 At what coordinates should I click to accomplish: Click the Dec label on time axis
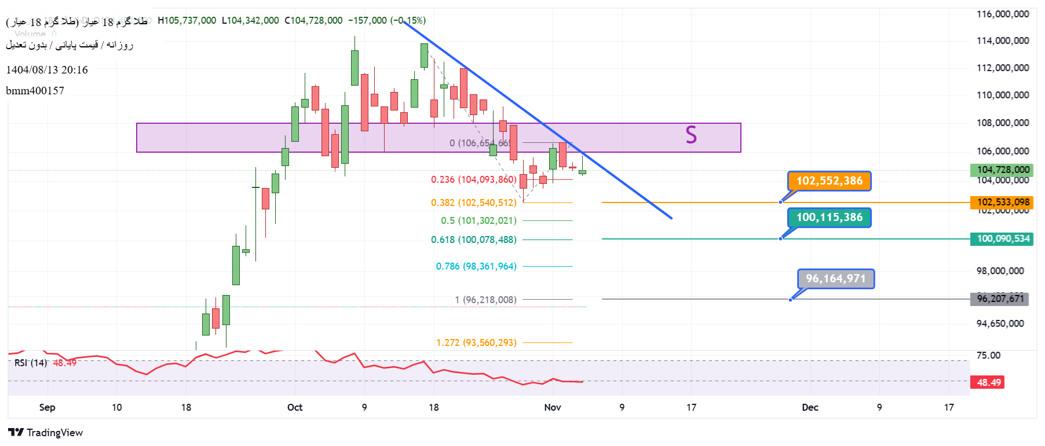(810, 407)
